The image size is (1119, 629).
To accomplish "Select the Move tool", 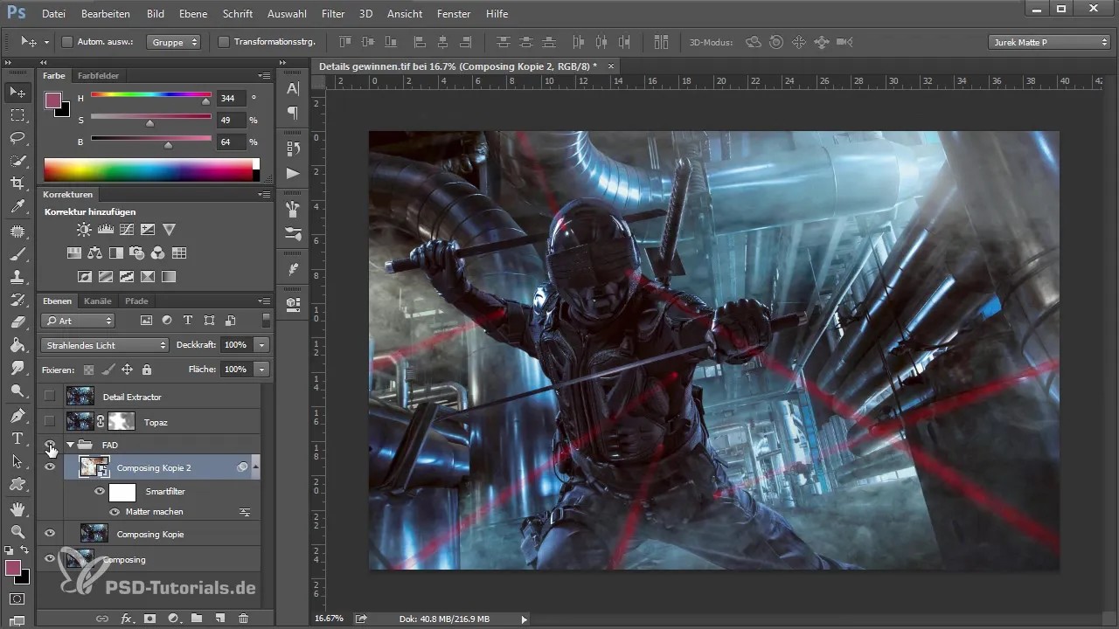I will click(17, 92).
